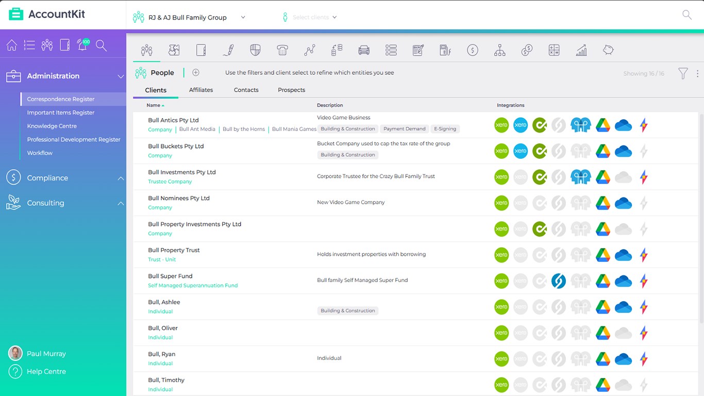
Task: Switch to the Affiliates tab
Action: point(201,90)
